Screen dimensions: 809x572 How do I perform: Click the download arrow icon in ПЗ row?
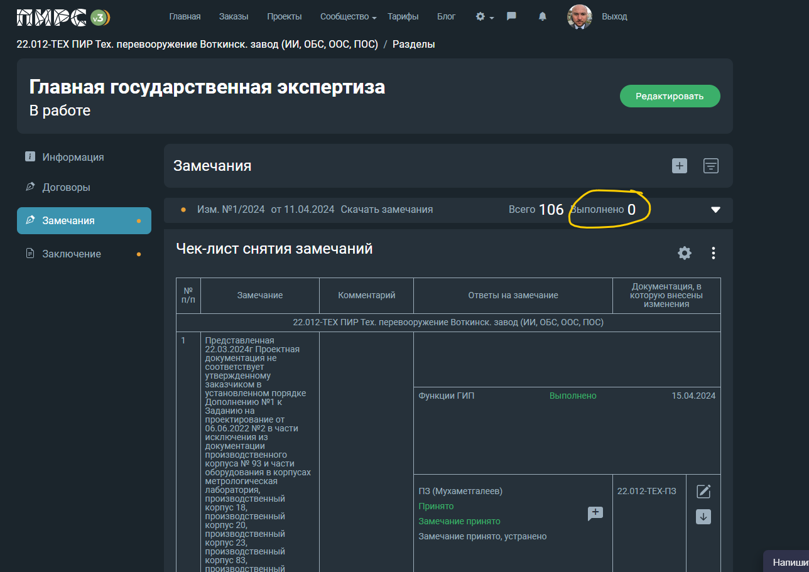pos(703,517)
